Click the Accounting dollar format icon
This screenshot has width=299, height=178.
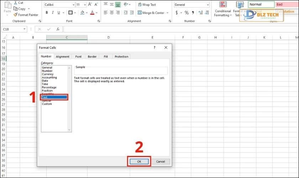click(177, 13)
